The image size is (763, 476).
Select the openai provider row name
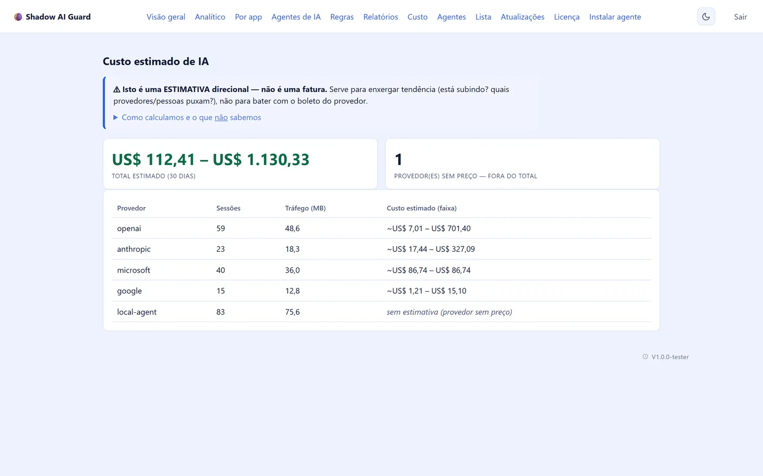click(129, 228)
